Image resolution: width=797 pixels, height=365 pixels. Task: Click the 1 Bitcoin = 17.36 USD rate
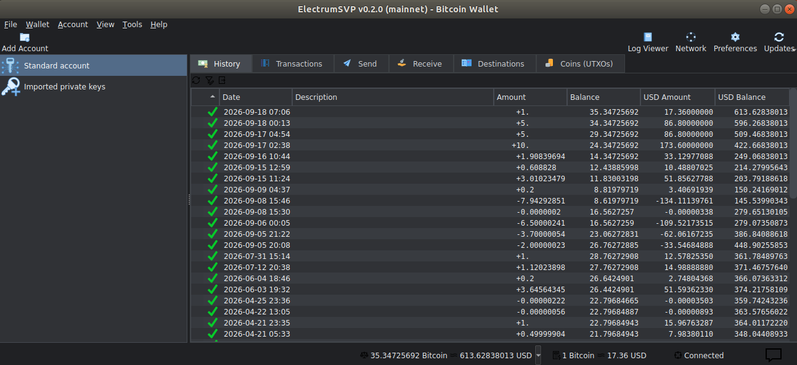click(600, 355)
